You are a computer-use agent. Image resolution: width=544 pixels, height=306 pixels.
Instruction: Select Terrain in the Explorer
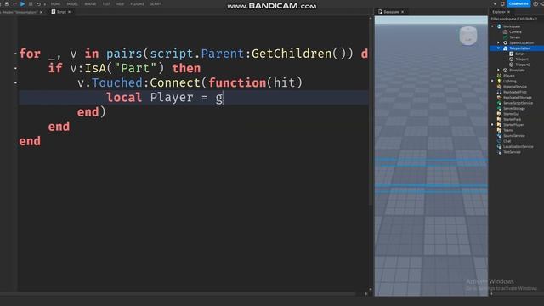(x=515, y=37)
